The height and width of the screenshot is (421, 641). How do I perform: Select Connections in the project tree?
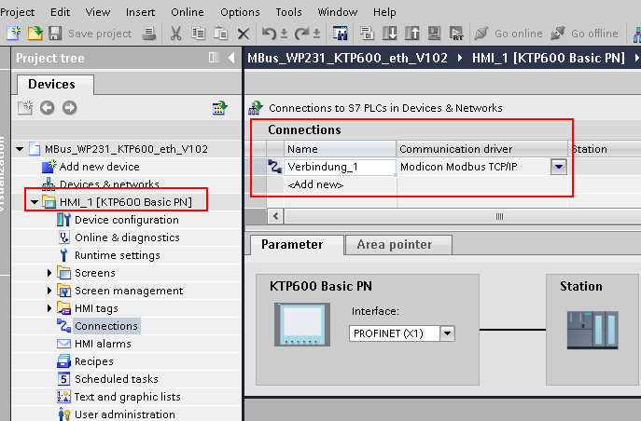click(106, 326)
